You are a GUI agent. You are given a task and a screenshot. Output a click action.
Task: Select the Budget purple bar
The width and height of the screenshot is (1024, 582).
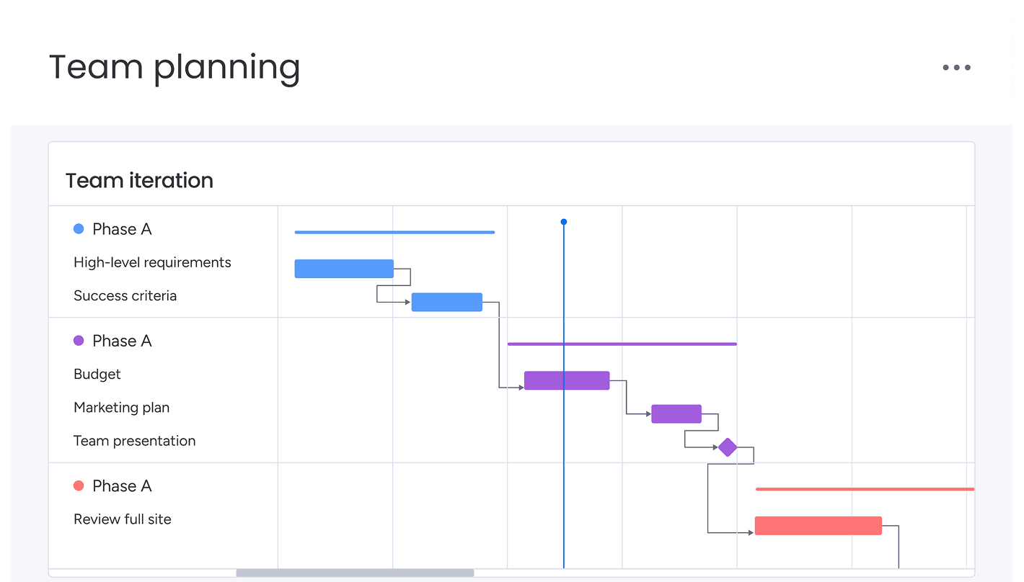tap(566, 380)
